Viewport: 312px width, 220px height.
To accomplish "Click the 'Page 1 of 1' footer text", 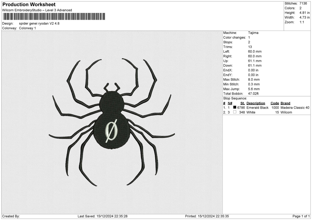I will 301,216.
